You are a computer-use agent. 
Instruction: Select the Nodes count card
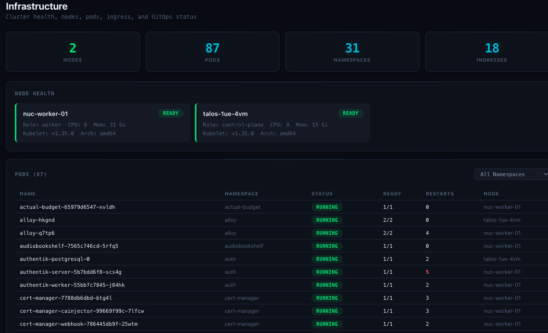73,52
